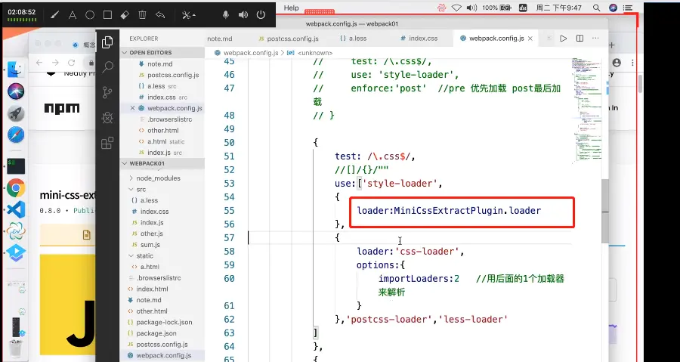Click the npm logo in browser window
The height and width of the screenshot is (362, 680).
click(62, 108)
